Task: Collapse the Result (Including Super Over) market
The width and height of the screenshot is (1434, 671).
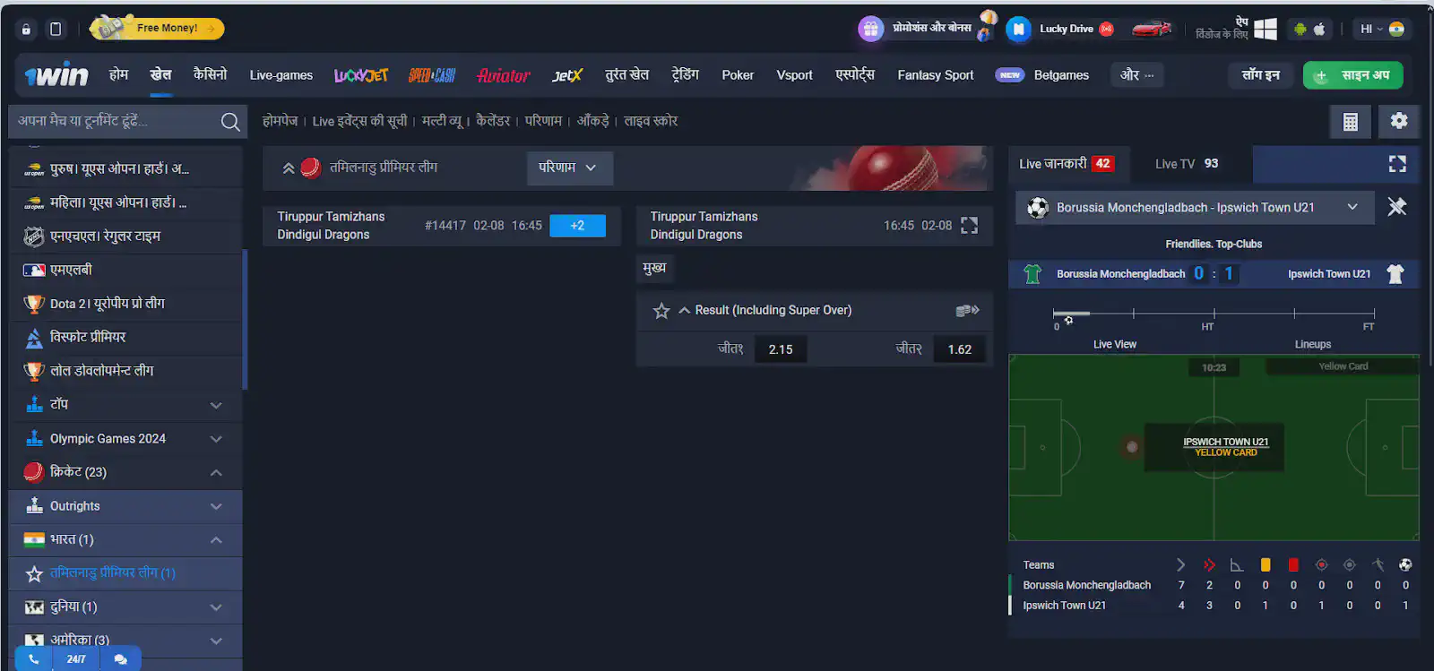Action: click(684, 311)
